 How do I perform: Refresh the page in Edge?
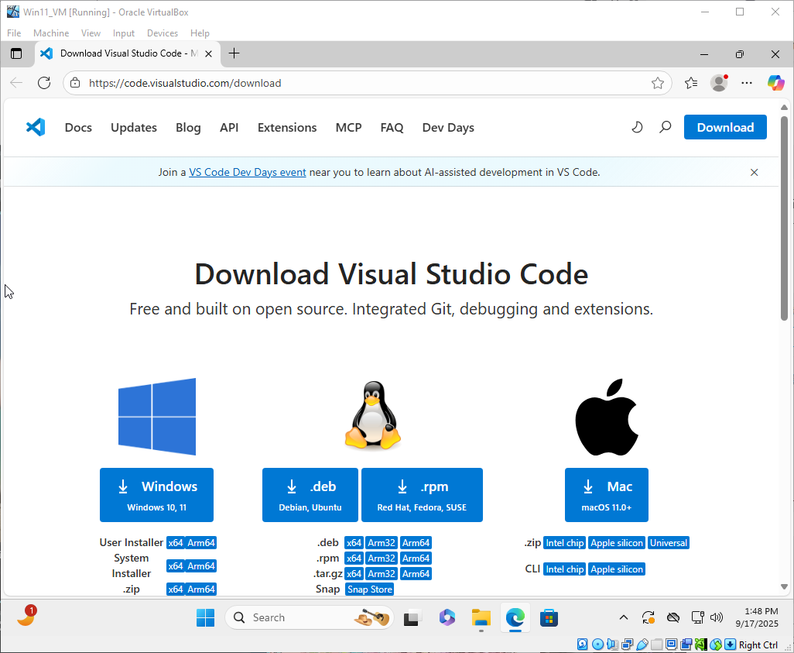point(44,83)
